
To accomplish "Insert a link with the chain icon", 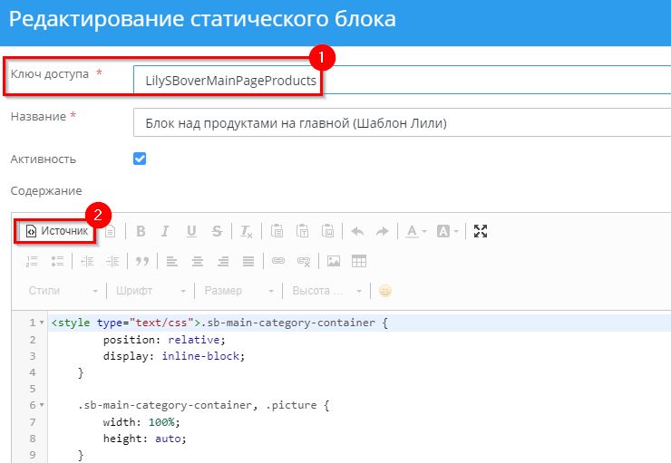I will pos(278,261).
